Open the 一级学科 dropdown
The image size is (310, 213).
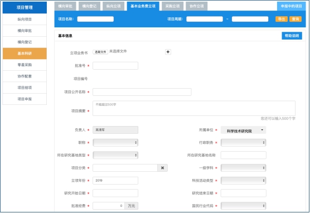click(243, 168)
